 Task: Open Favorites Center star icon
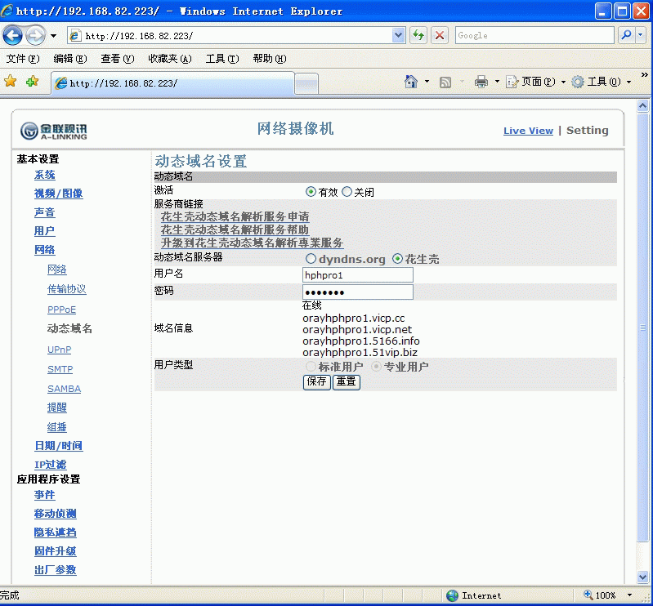pyautogui.click(x=11, y=82)
